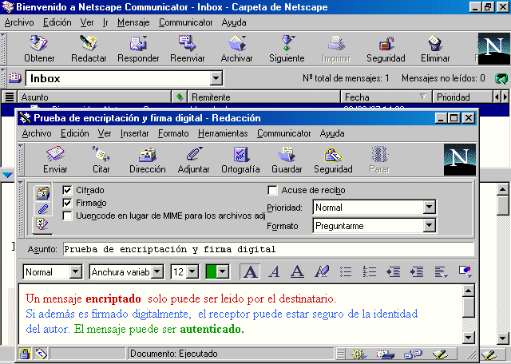Screen dimensions: 511x364
Task: Decrease indent of the paragraph
Action: pyautogui.click(x=393, y=271)
